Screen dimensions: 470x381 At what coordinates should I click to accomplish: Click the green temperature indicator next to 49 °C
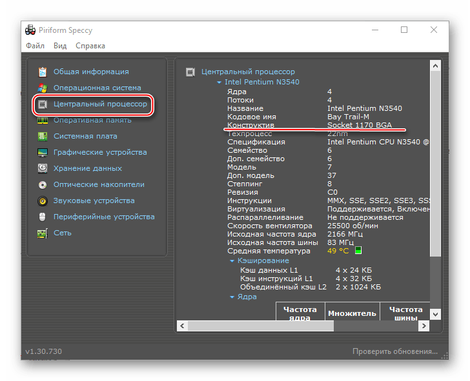click(x=358, y=251)
